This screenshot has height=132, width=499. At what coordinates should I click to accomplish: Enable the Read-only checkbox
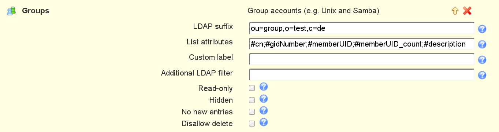tap(252, 88)
